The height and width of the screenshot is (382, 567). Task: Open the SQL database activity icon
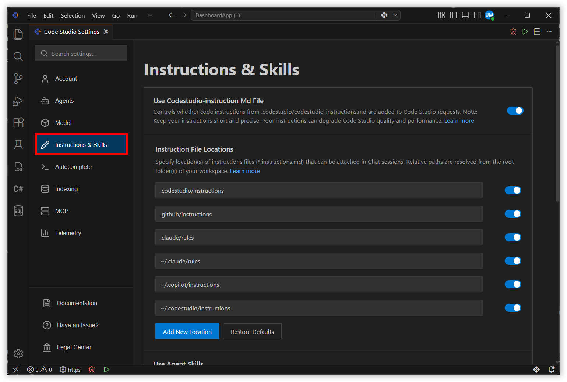pyautogui.click(x=18, y=211)
